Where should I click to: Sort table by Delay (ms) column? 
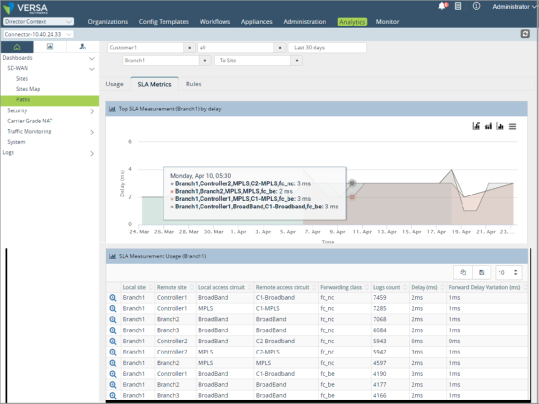(x=428, y=288)
